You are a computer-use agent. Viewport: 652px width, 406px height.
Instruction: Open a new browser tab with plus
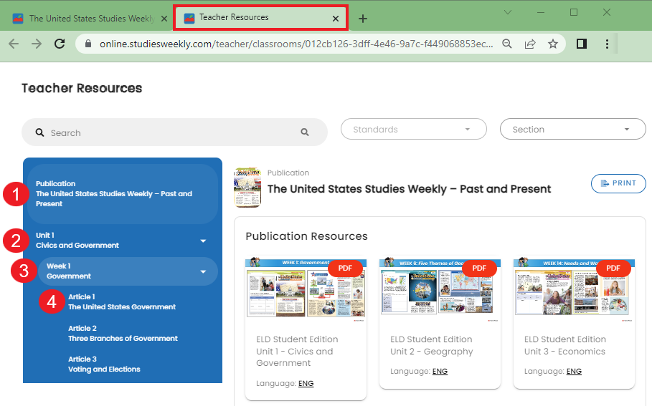[x=363, y=19]
